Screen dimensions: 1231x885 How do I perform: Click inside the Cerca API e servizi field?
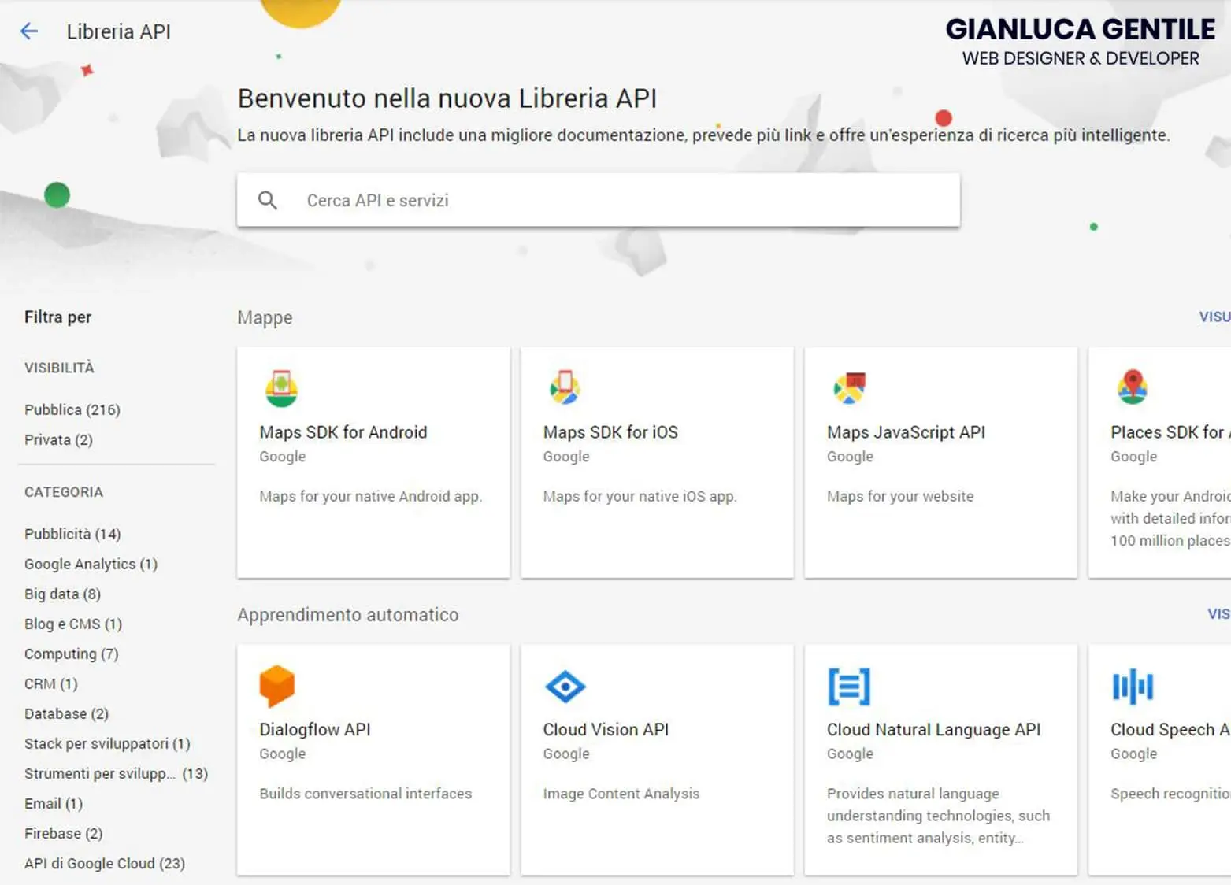pyautogui.click(x=551, y=200)
